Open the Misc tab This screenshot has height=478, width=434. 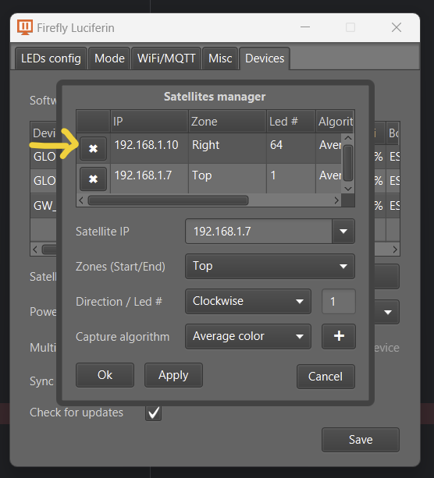coord(220,58)
